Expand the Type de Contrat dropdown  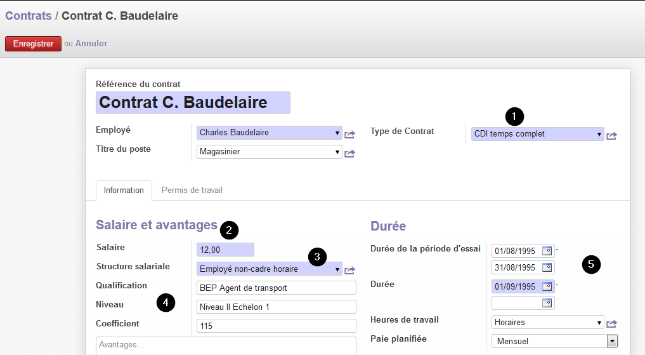click(x=599, y=134)
